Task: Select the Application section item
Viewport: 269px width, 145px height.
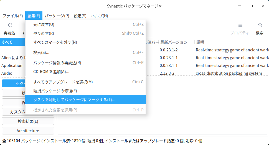Action: coord(12,66)
